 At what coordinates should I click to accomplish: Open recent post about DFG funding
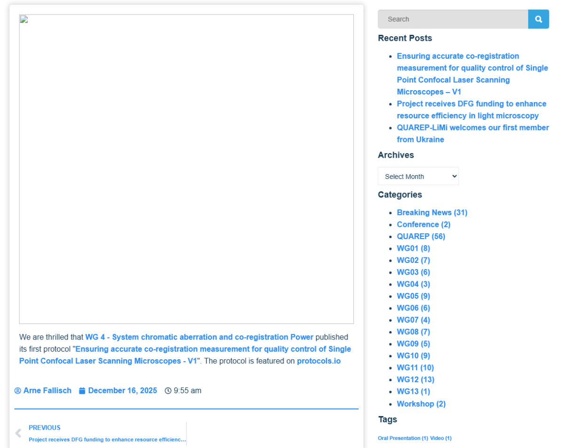pyautogui.click(x=471, y=109)
